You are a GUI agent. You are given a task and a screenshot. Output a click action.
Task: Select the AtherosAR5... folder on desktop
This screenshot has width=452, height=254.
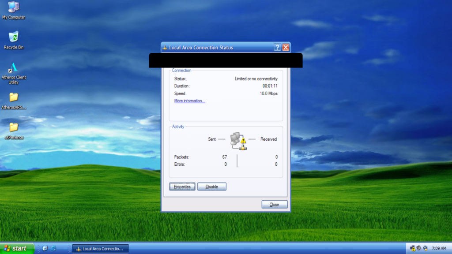(14, 101)
